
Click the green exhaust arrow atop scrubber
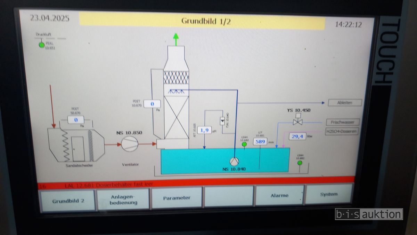click(176, 39)
